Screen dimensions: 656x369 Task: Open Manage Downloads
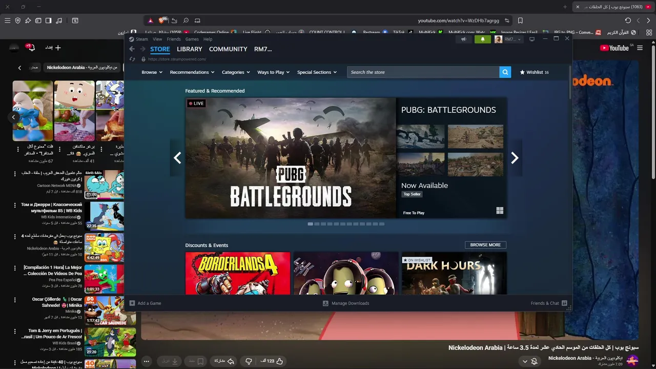[x=346, y=303]
